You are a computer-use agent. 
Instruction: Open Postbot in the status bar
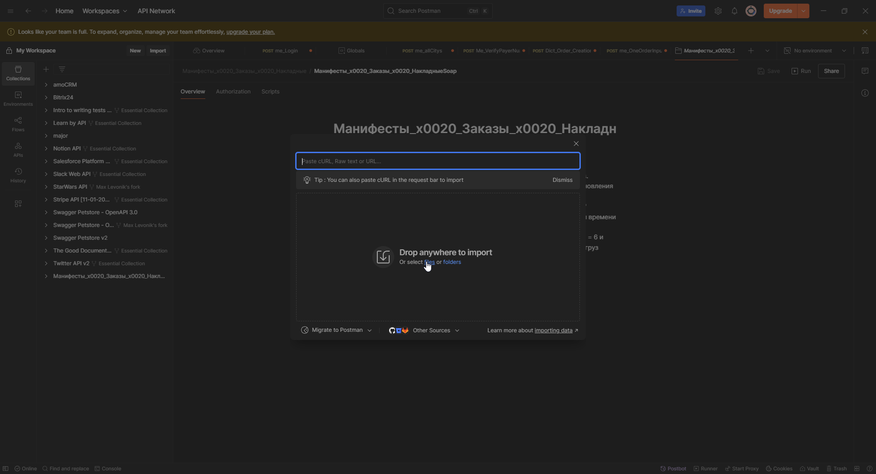pyautogui.click(x=673, y=469)
